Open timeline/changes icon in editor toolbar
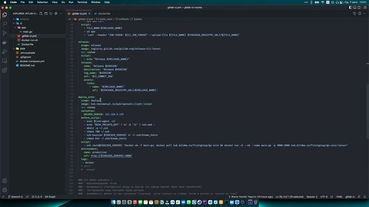369x207 pixels. pos(355,14)
